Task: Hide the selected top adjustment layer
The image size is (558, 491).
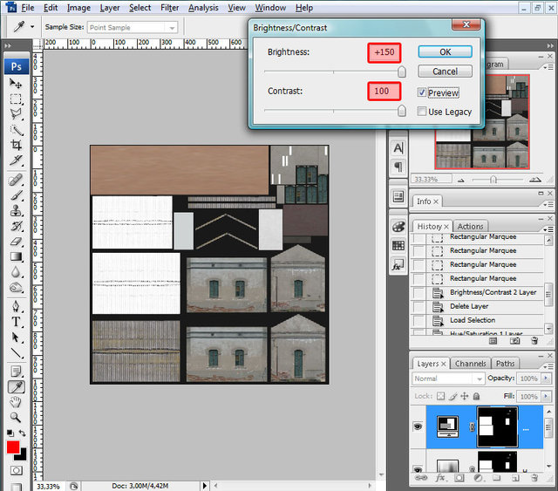Action: click(x=419, y=426)
